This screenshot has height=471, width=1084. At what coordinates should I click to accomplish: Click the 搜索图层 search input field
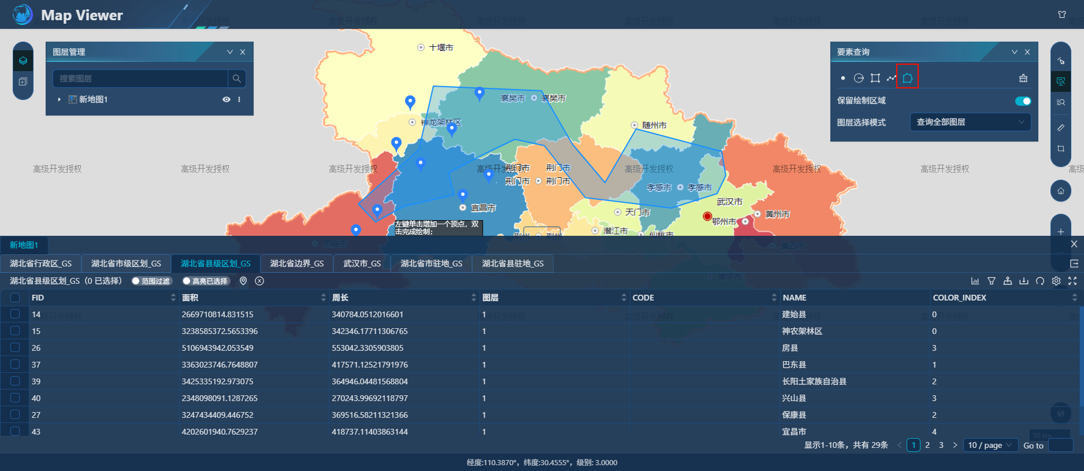pos(140,79)
